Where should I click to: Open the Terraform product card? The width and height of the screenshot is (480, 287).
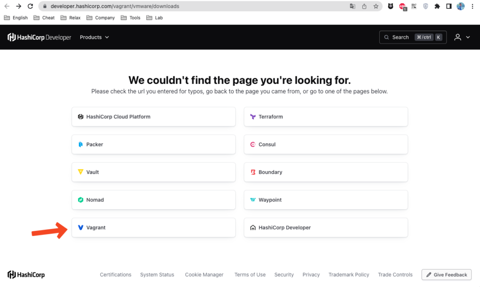point(326,117)
